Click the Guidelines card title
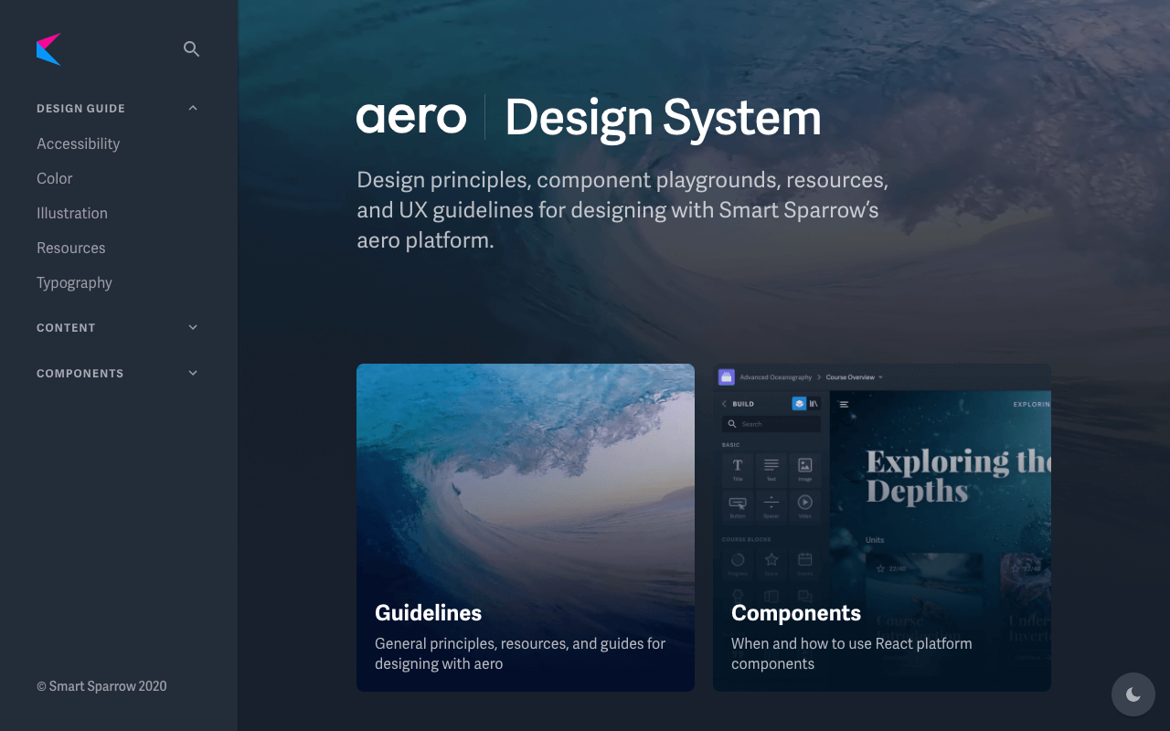Viewport: 1170px width, 731px height. [428, 613]
